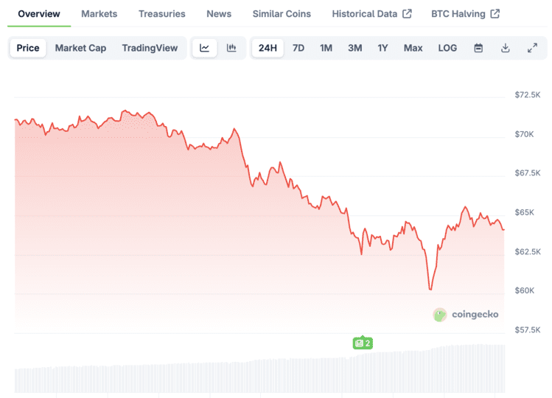Open the Treasuries tab

point(162,13)
